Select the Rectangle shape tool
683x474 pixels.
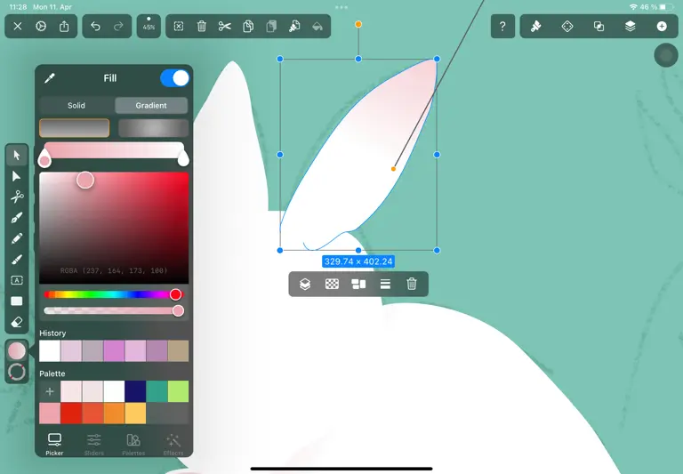(x=17, y=301)
